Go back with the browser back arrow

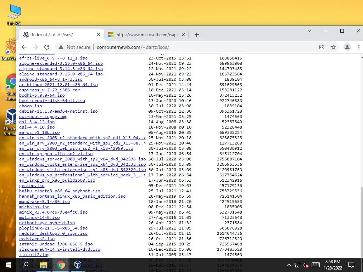click(x=24, y=47)
